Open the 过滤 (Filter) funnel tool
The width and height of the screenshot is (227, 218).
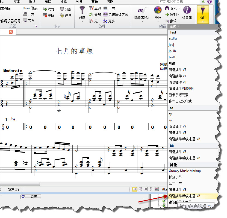pos(82,13)
